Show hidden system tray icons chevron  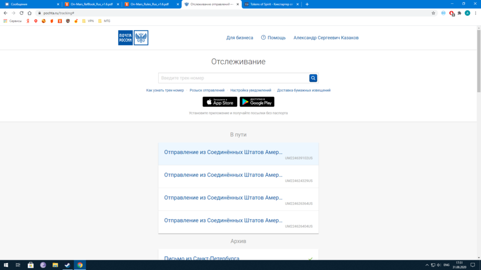coord(427,265)
